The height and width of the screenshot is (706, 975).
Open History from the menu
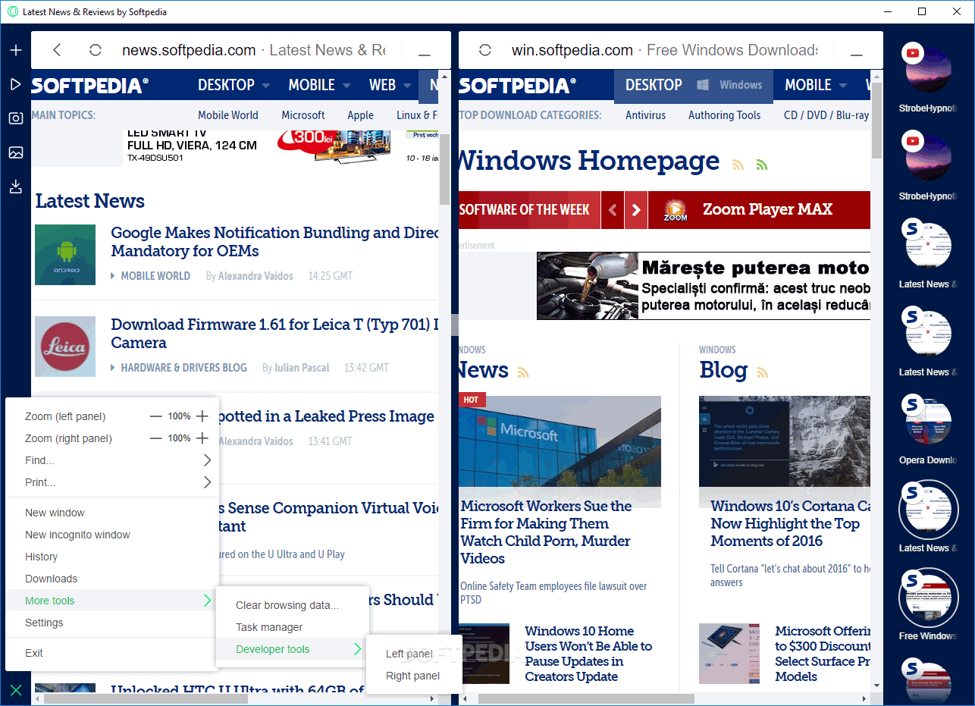[x=112, y=557]
